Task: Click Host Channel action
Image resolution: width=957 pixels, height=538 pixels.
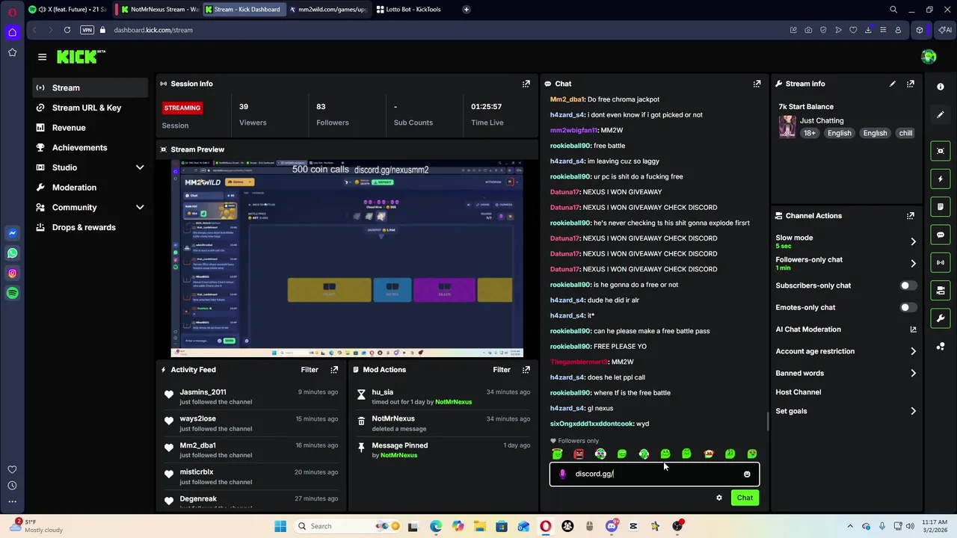Action: [798, 392]
